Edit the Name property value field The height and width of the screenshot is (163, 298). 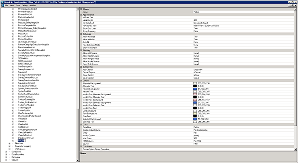click(244, 12)
